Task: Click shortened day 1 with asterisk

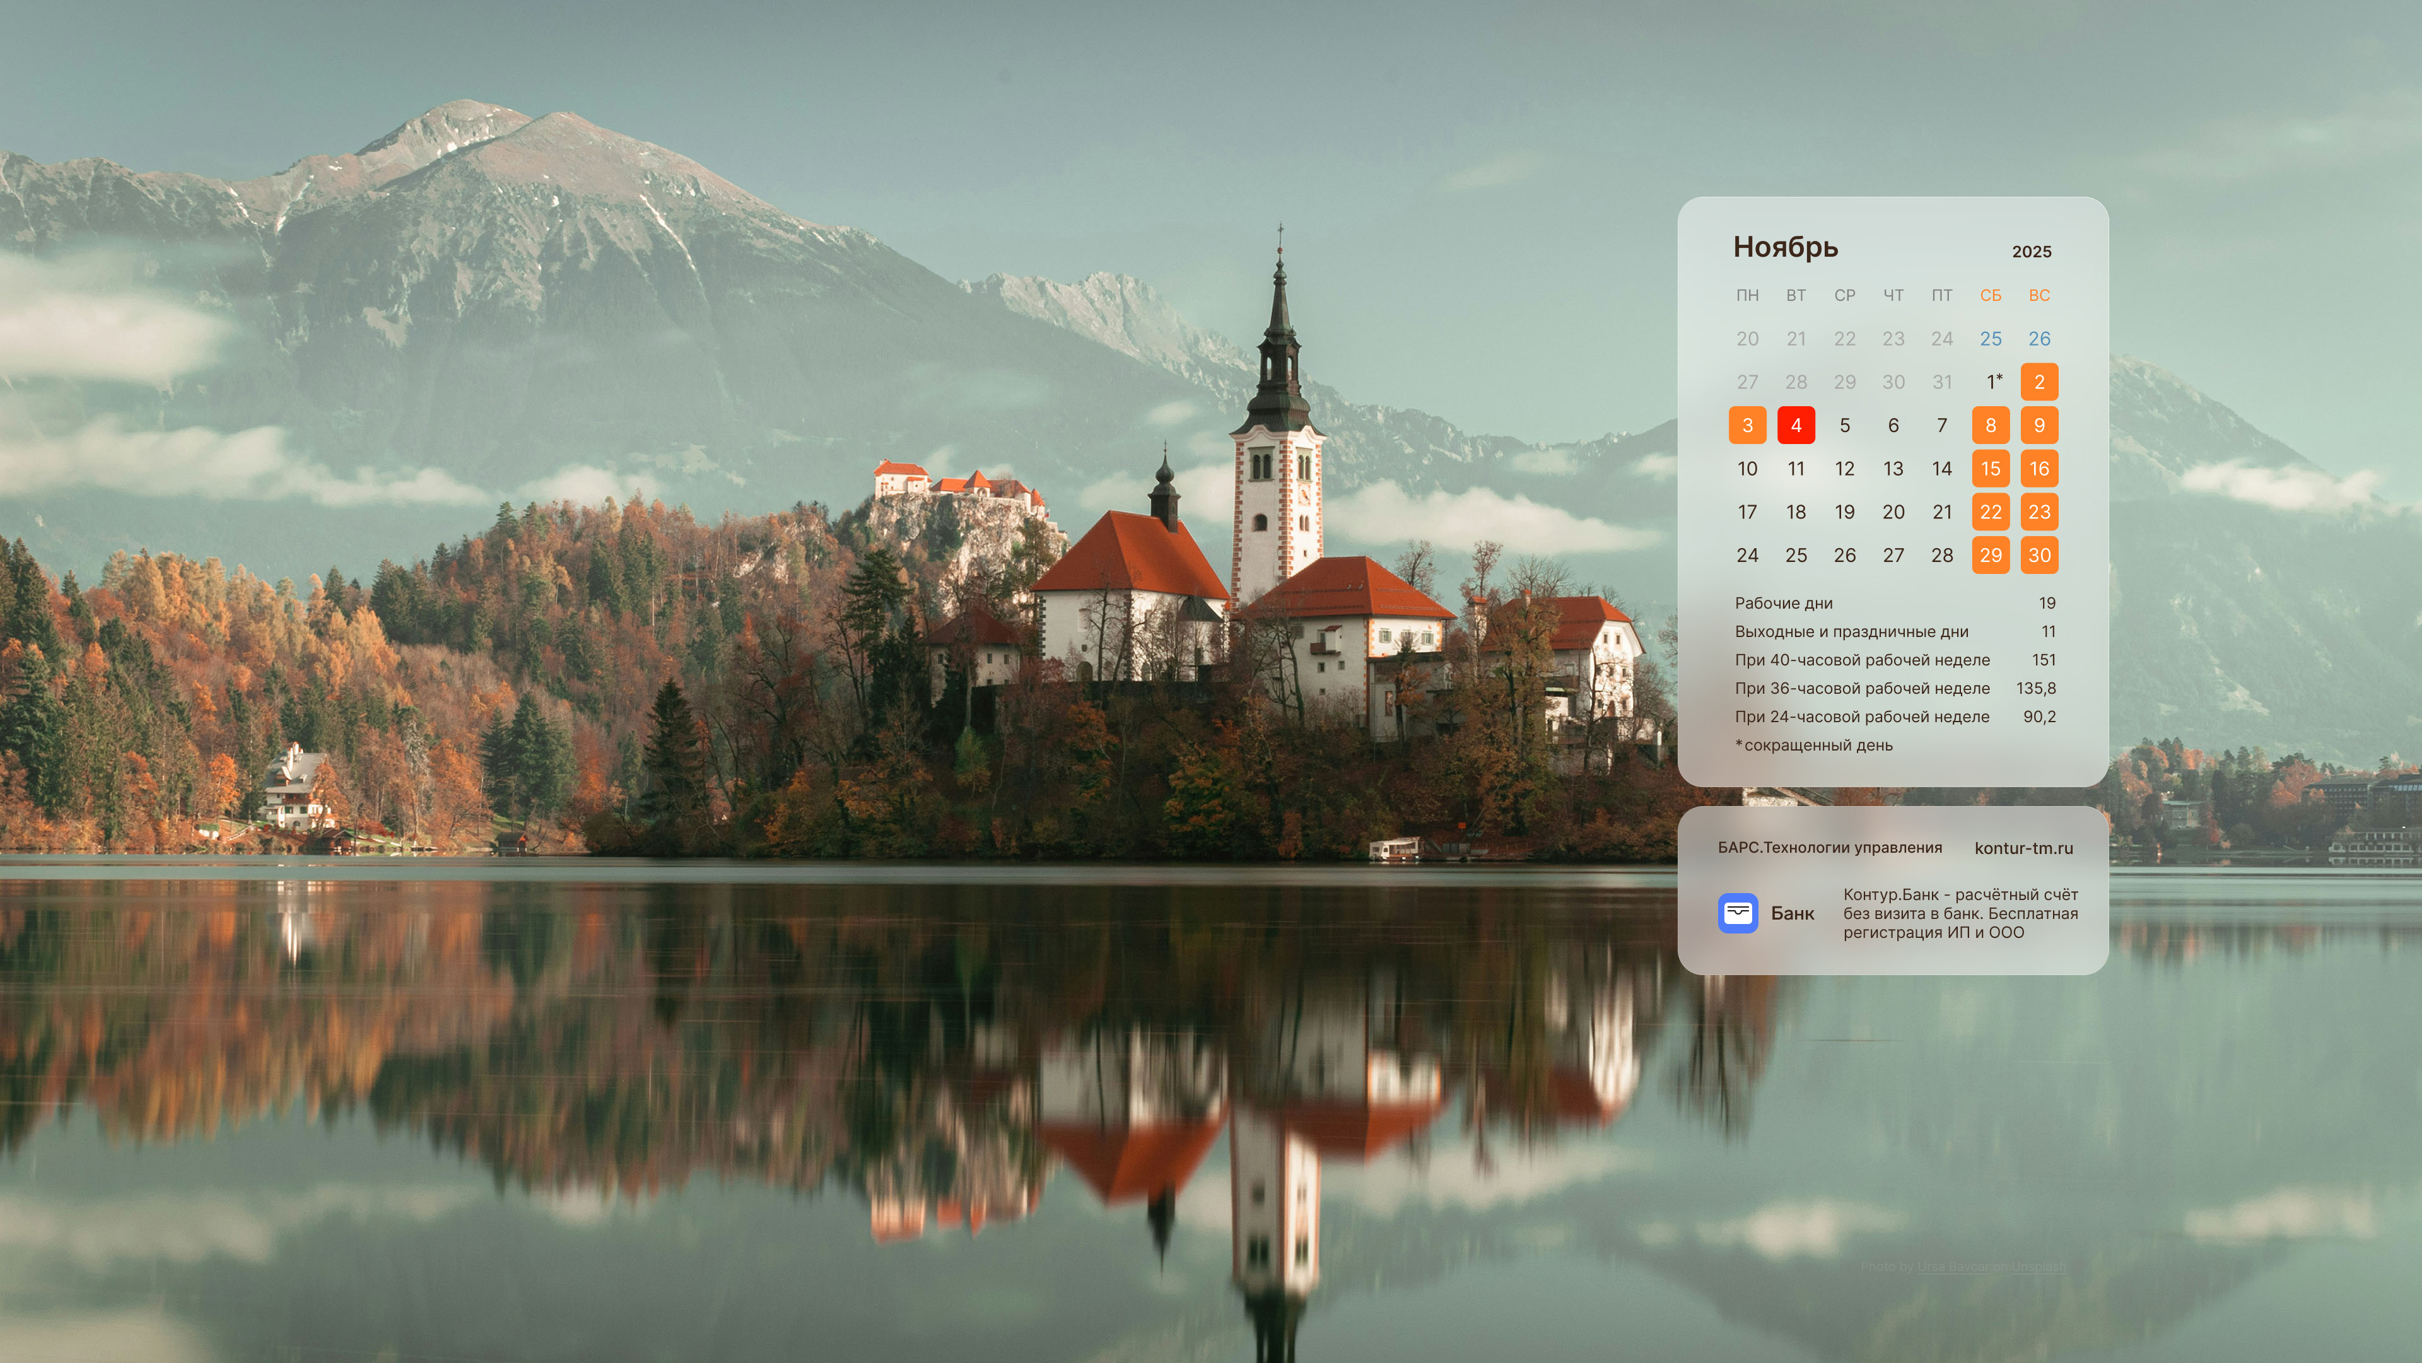Action: point(1991,382)
